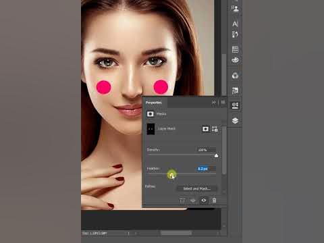Open the Layers panel icon in dock
Screen dimensions: 324x243
235,121
